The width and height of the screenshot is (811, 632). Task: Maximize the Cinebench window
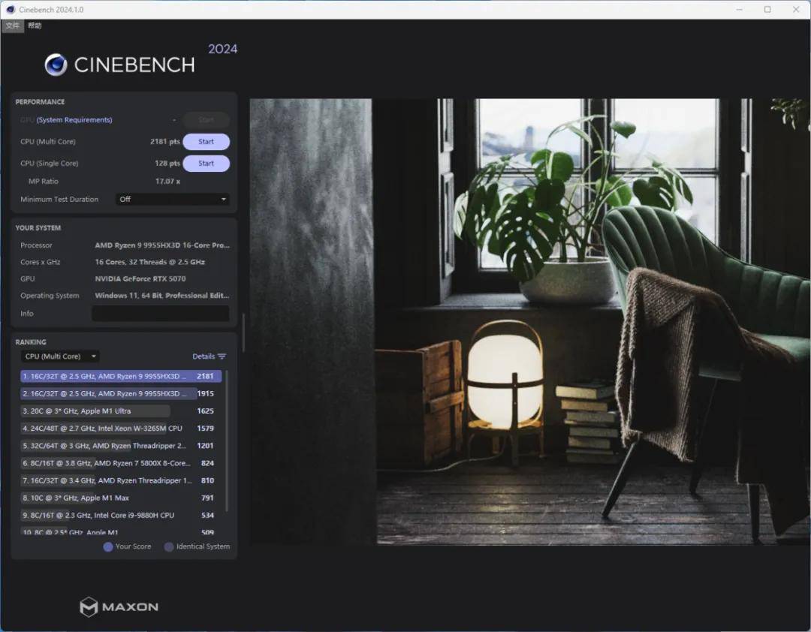coord(767,9)
